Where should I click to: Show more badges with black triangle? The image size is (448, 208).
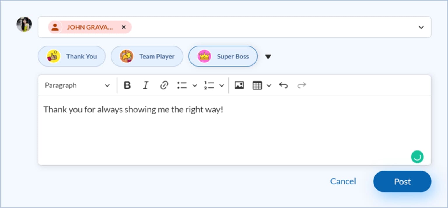[268, 57]
